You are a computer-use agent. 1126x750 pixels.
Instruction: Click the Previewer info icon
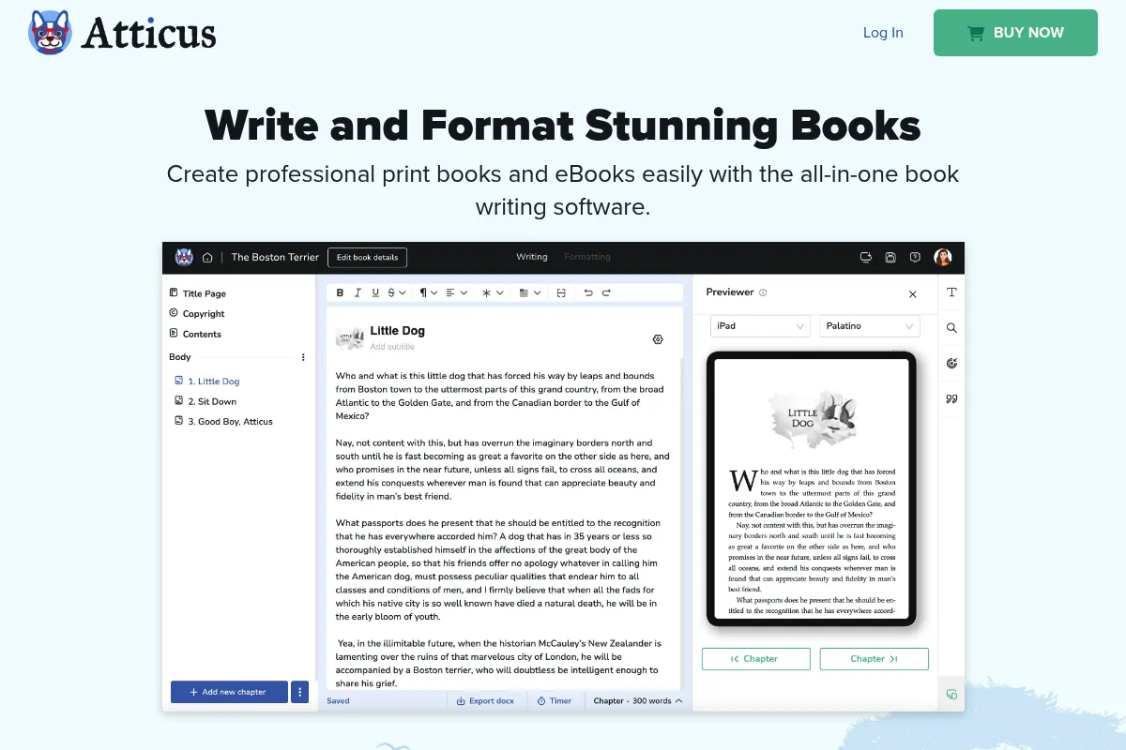coord(763,292)
